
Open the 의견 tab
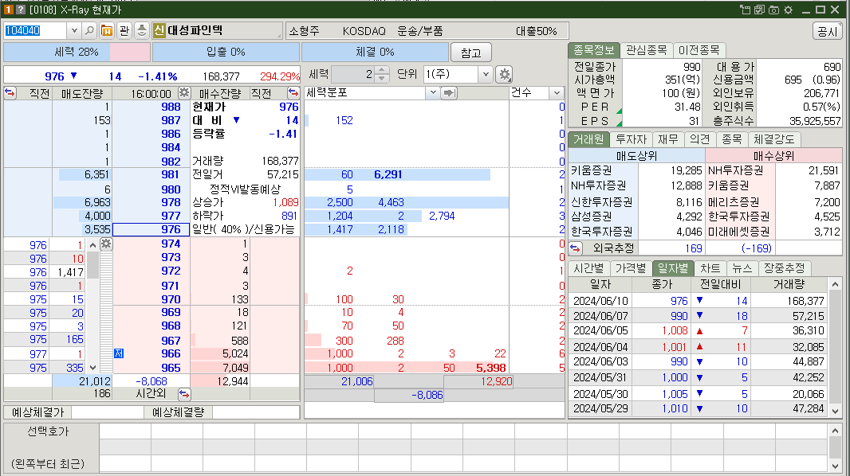(x=699, y=139)
